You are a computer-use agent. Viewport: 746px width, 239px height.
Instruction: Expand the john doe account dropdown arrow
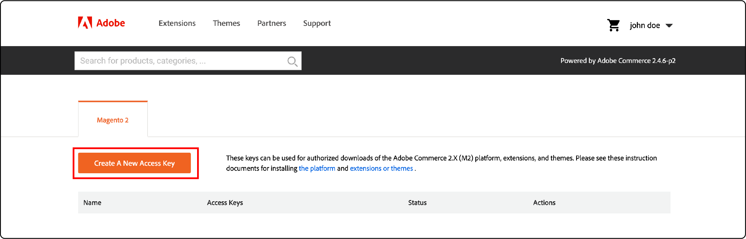(669, 26)
